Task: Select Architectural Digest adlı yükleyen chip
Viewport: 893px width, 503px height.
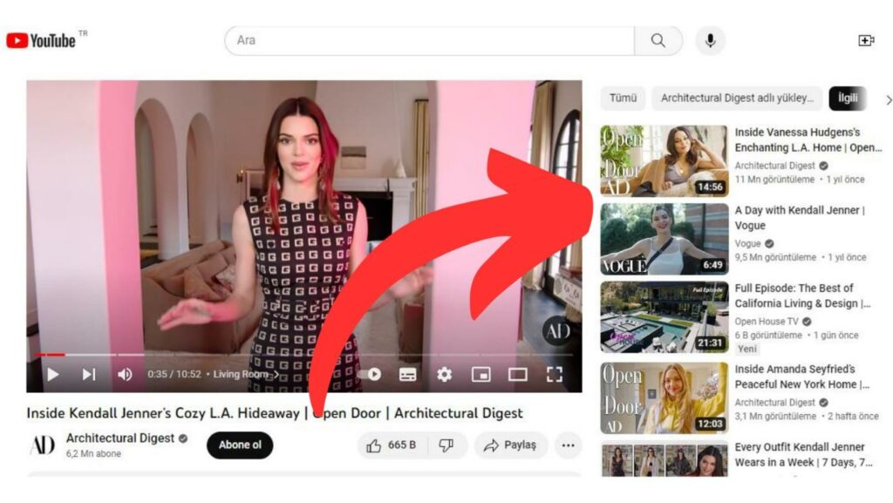Action: [x=737, y=99]
